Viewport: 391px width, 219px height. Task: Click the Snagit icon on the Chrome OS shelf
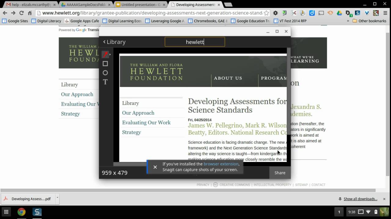point(37,212)
